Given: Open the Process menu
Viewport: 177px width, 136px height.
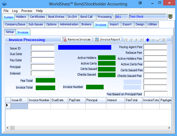Looking at the screenshot, I should [27, 11].
